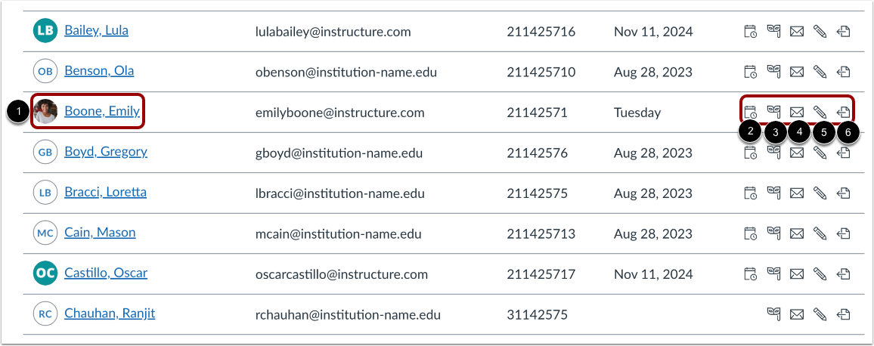The image size is (874, 346).
Task: Send a message to Lula Bailey
Action: tap(796, 32)
